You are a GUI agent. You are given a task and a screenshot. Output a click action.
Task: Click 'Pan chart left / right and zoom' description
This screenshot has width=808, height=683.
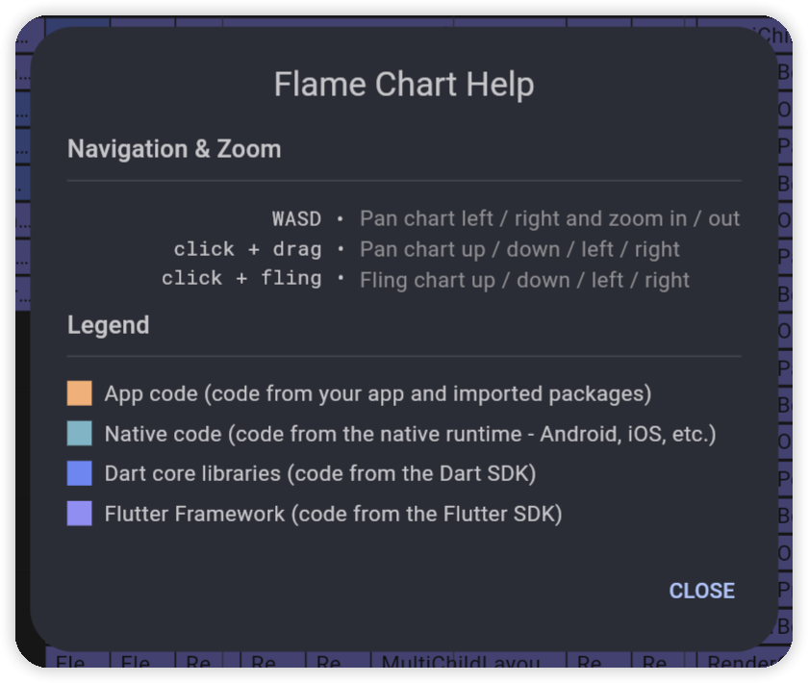click(549, 218)
